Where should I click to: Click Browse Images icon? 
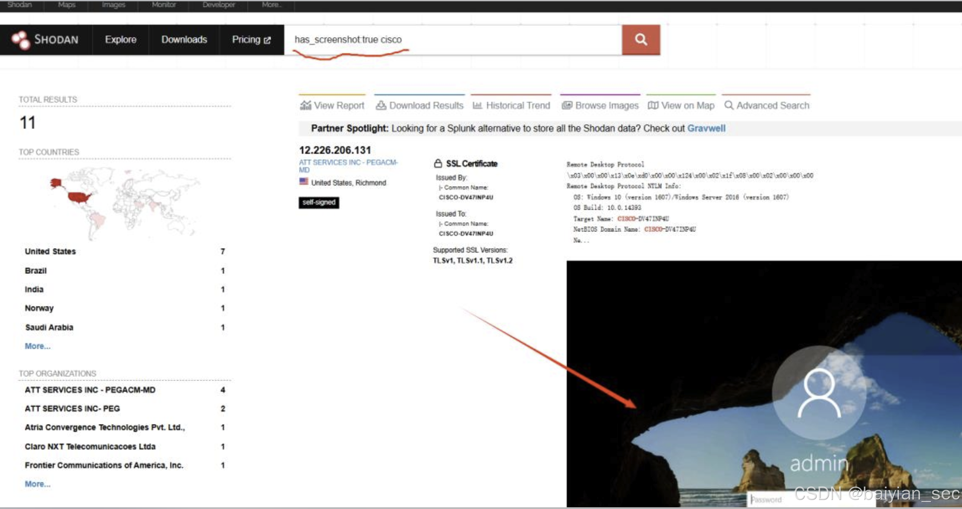(567, 105)
